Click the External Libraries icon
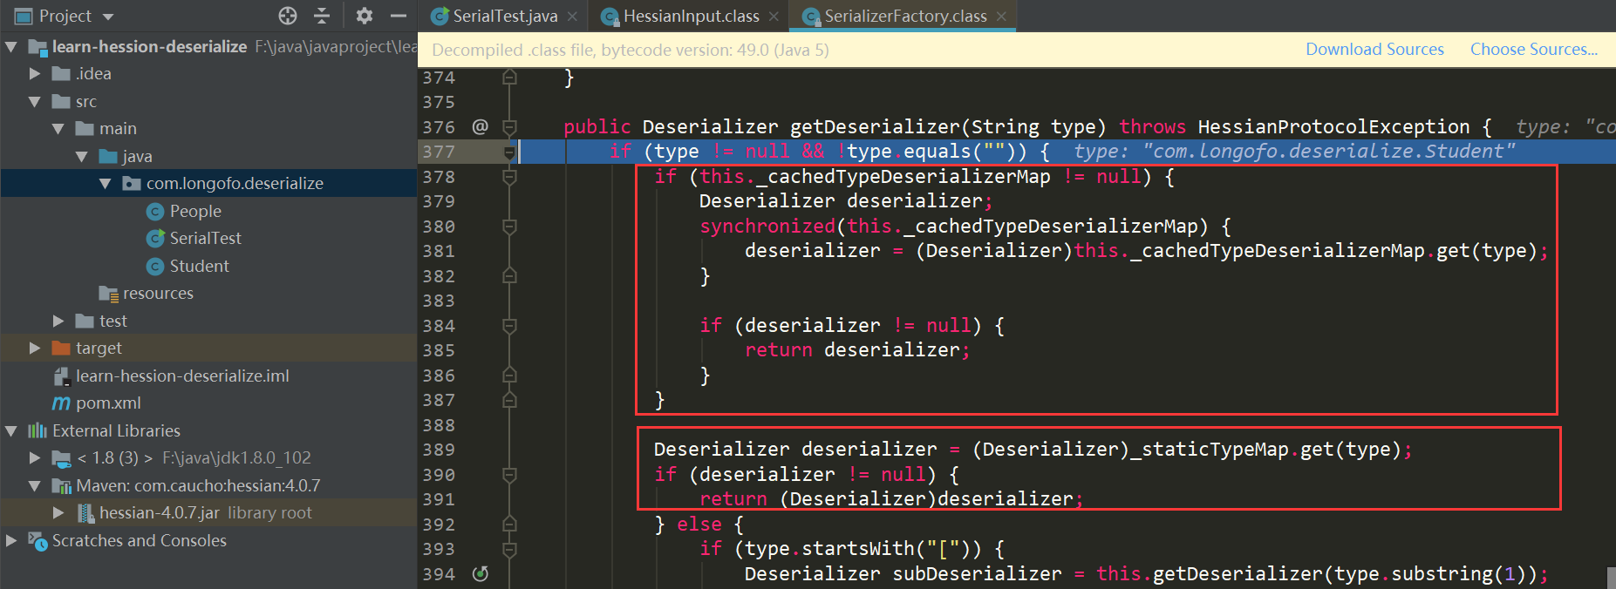Viewport: 1616px width, 589px height. pyautogui.click(x=38, y=431)
